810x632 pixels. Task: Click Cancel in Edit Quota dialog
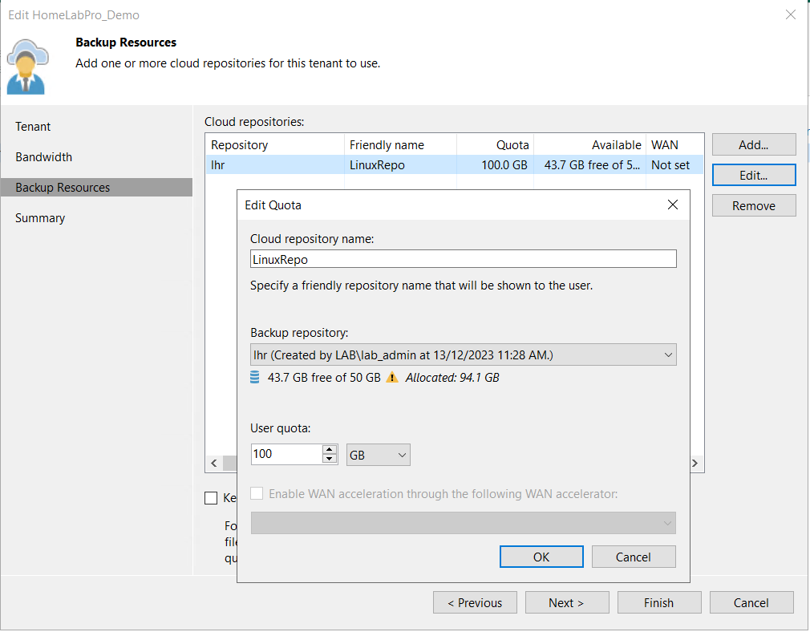click(634, 557)
